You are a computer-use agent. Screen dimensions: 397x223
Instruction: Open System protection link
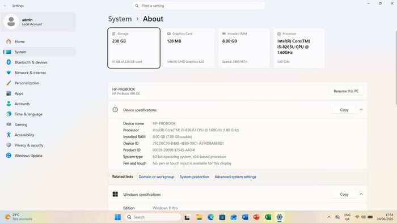[195, 177]
